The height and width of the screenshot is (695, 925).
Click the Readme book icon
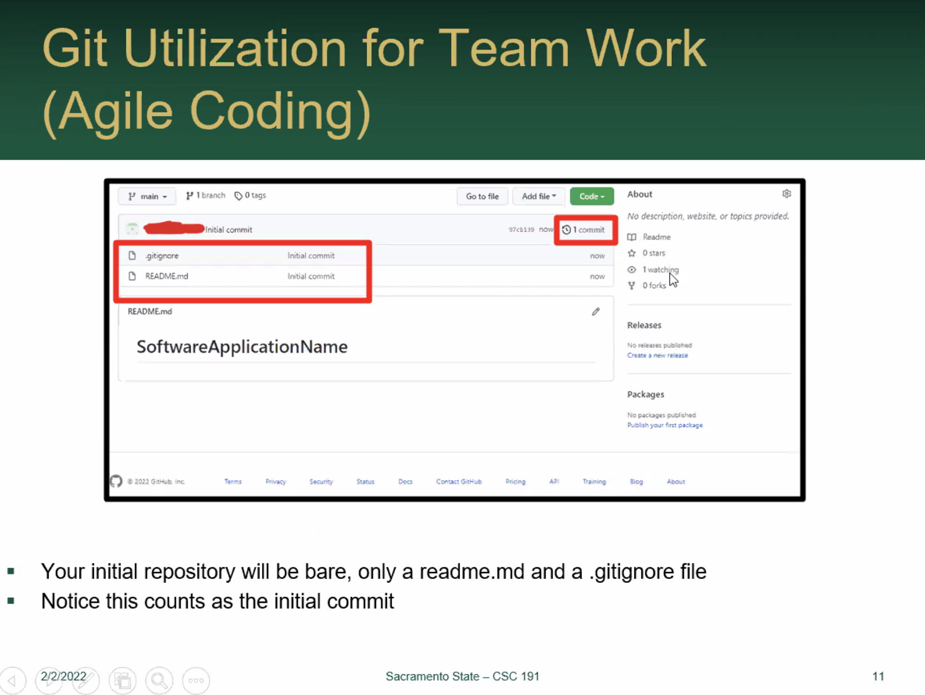pyautogui.click(x=632, y=237)
